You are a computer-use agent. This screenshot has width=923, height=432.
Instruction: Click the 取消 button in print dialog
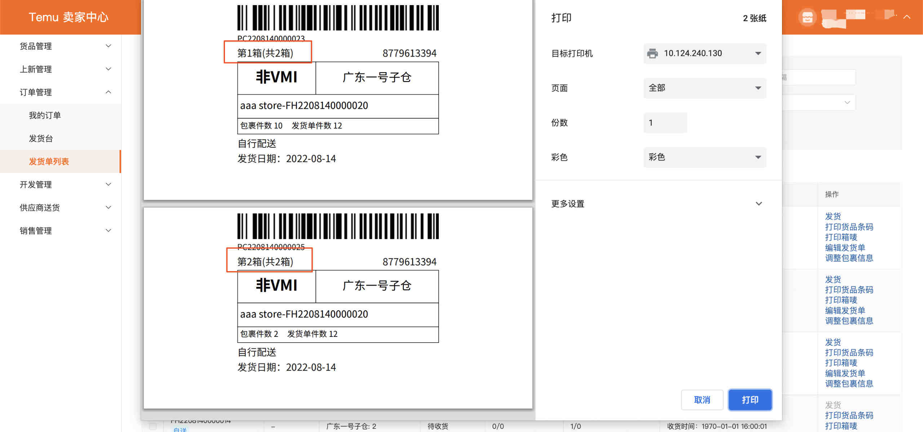pyautogui.click(x=702, y=400)
